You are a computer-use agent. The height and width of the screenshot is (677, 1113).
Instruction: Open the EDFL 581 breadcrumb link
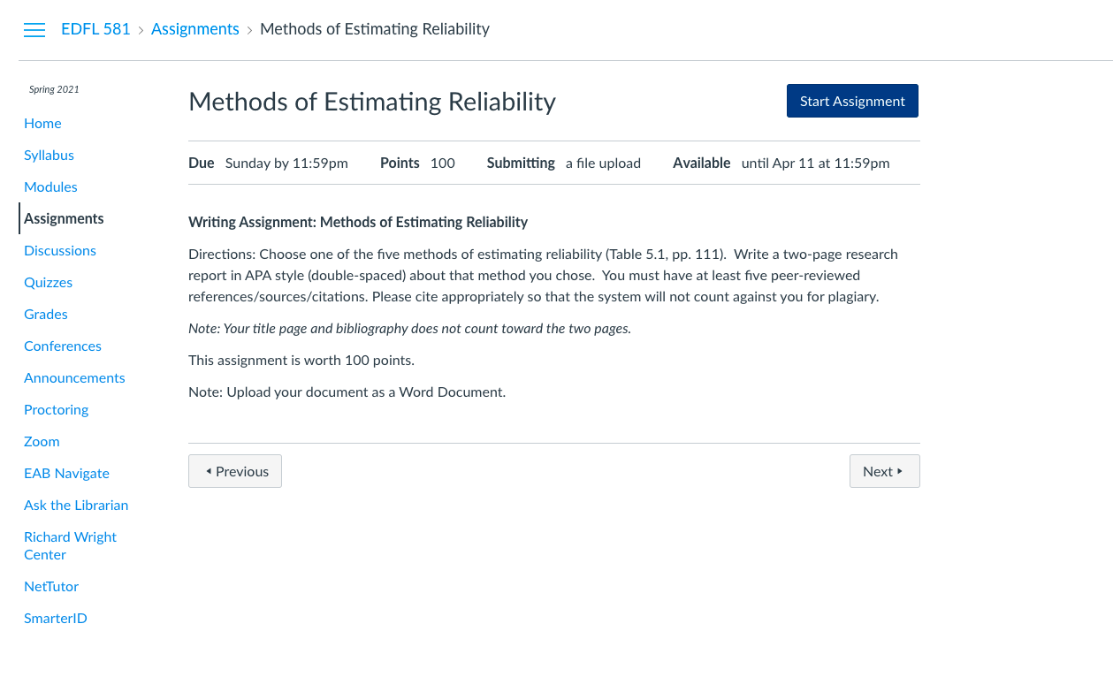tap(95, 29)
